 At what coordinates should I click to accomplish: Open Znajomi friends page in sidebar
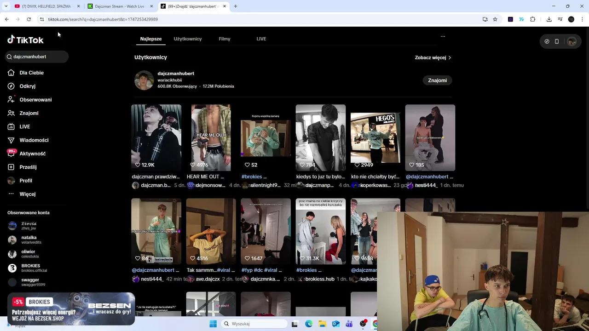tap(23, 113)
